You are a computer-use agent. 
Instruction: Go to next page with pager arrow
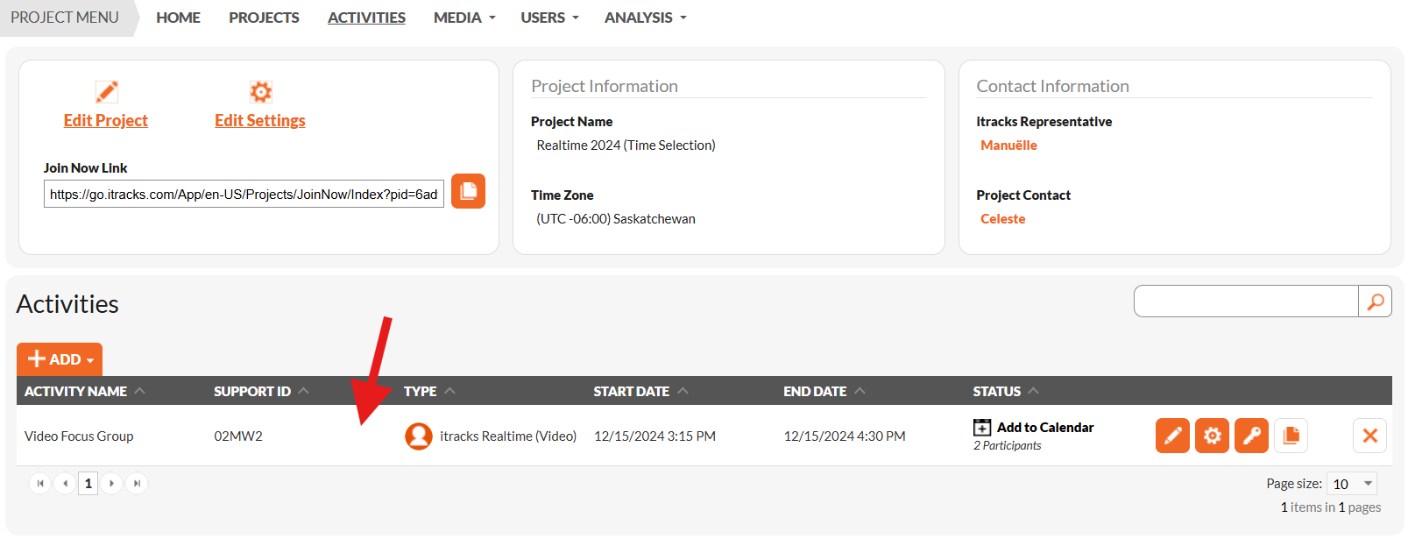tap(111, 484)
